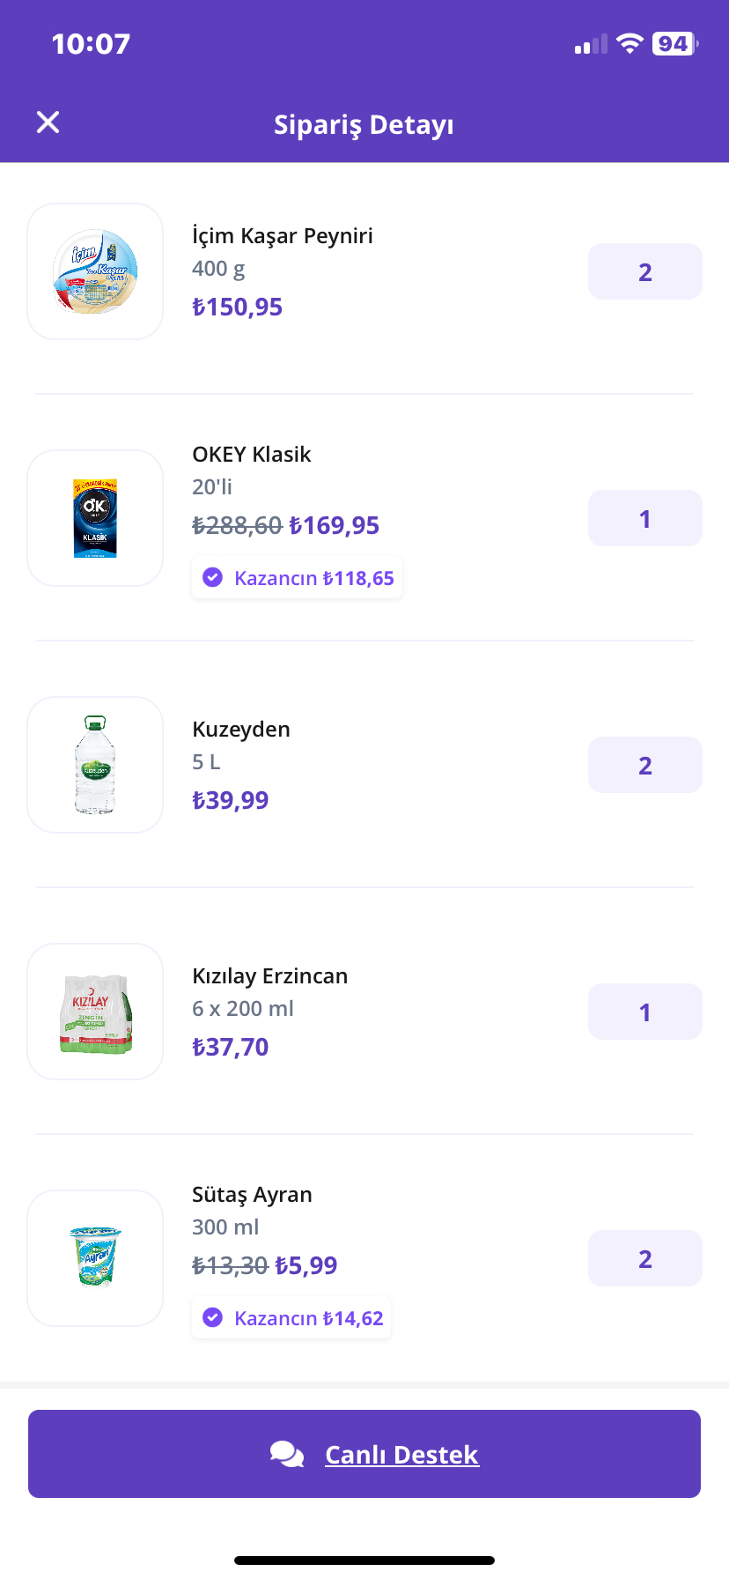729x1579 pixels.
Task: Tap Kazancın ₺14,62 savings label
Action: click(x=309, y=1318)
